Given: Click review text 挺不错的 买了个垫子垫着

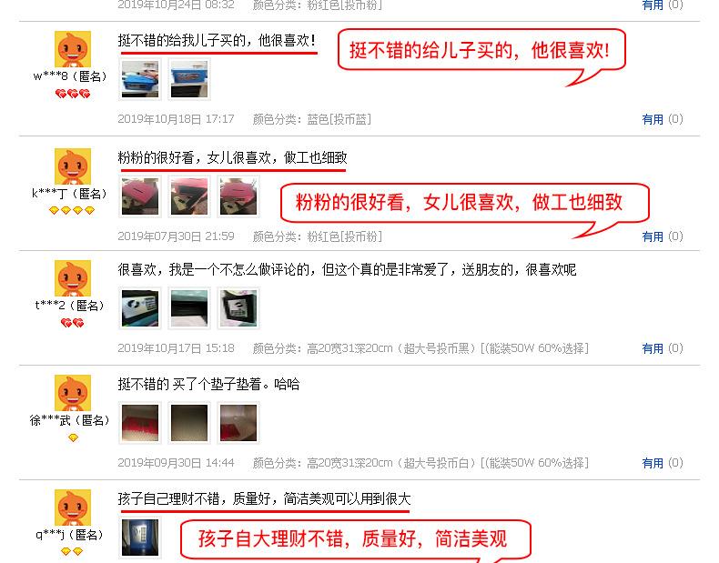Looking at the screenshot, I should (x=208, y=384).
